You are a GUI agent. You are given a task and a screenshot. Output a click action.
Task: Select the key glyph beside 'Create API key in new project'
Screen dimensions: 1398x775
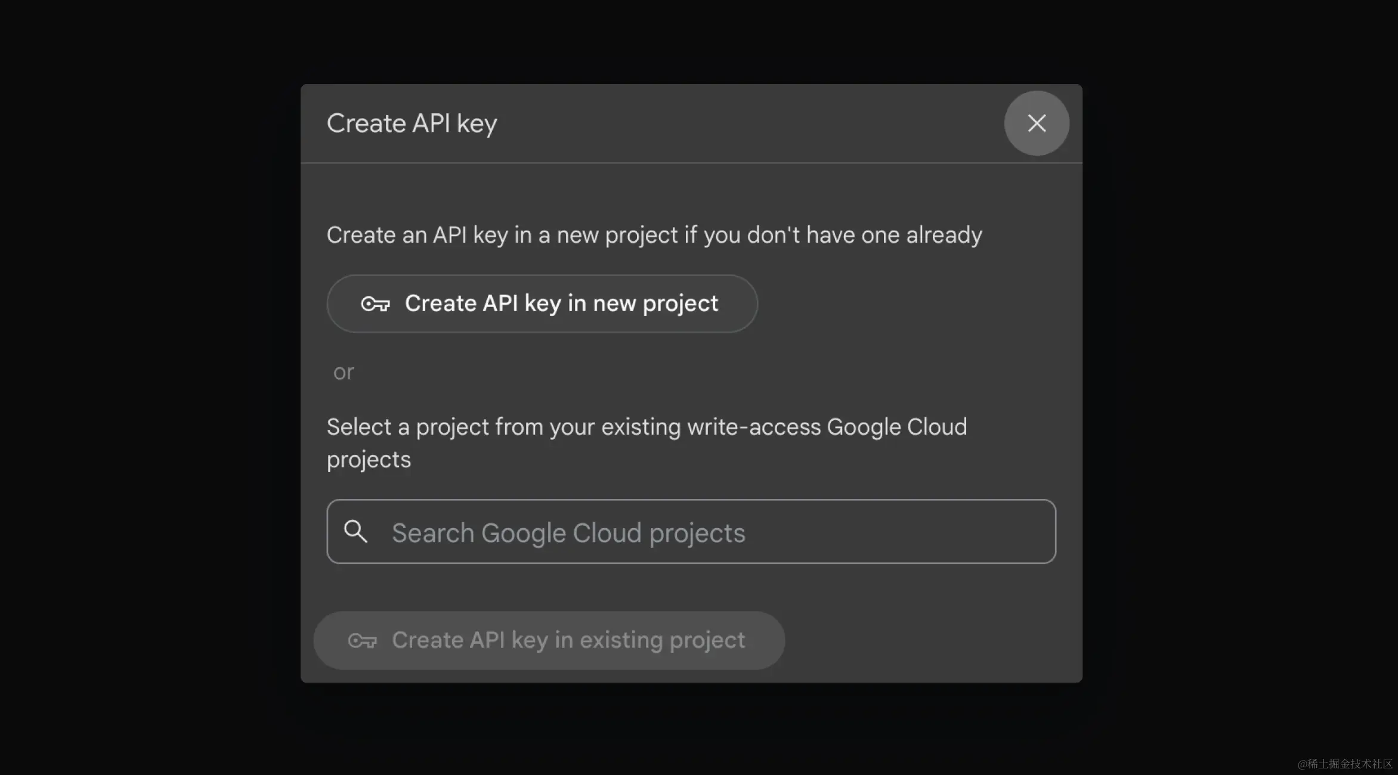[x=376, y=303]
